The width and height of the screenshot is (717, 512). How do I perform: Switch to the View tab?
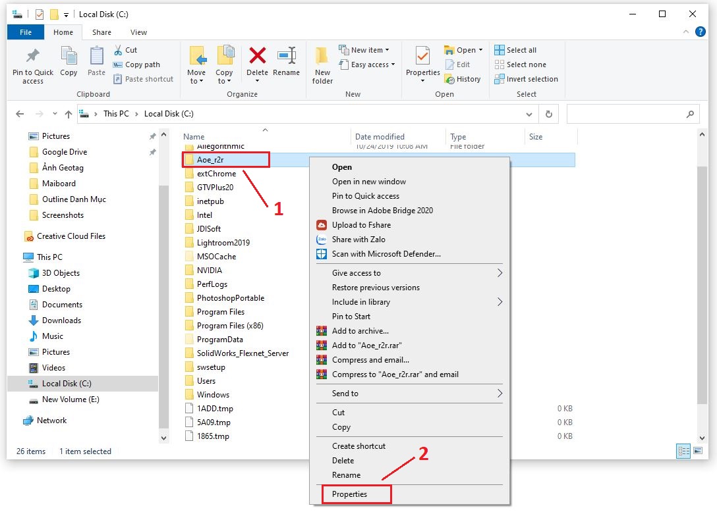pos(138,32)
